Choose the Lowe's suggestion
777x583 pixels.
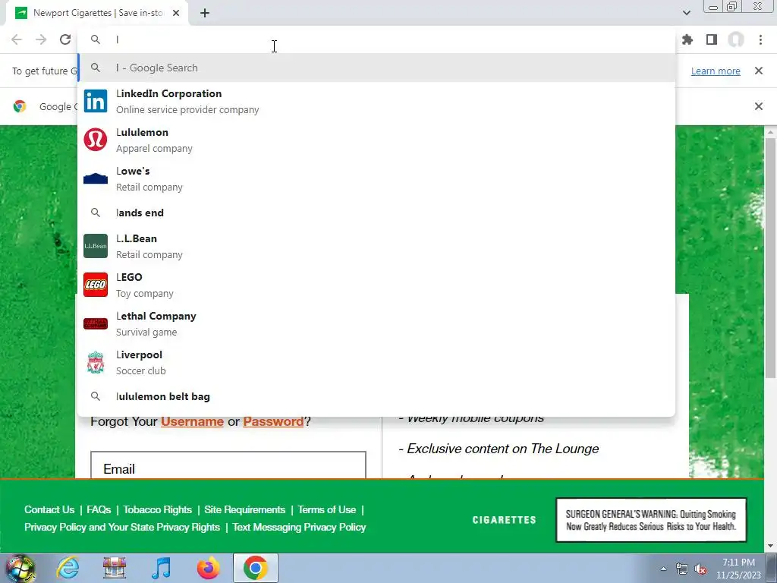pyautogui.click(x=376, y=179)
